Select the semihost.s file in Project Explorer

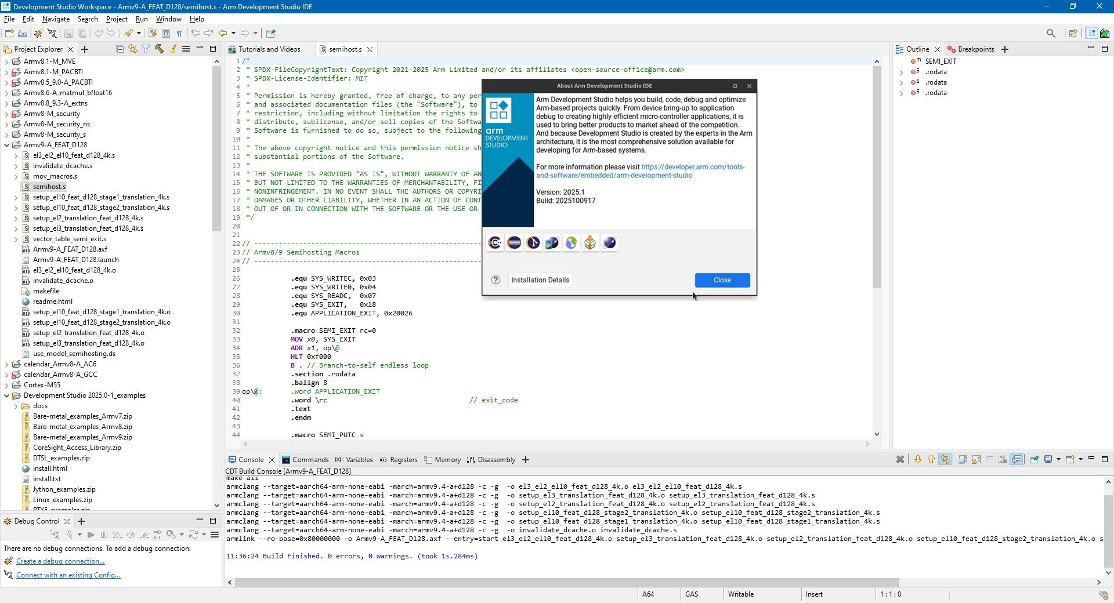[49, 186]
